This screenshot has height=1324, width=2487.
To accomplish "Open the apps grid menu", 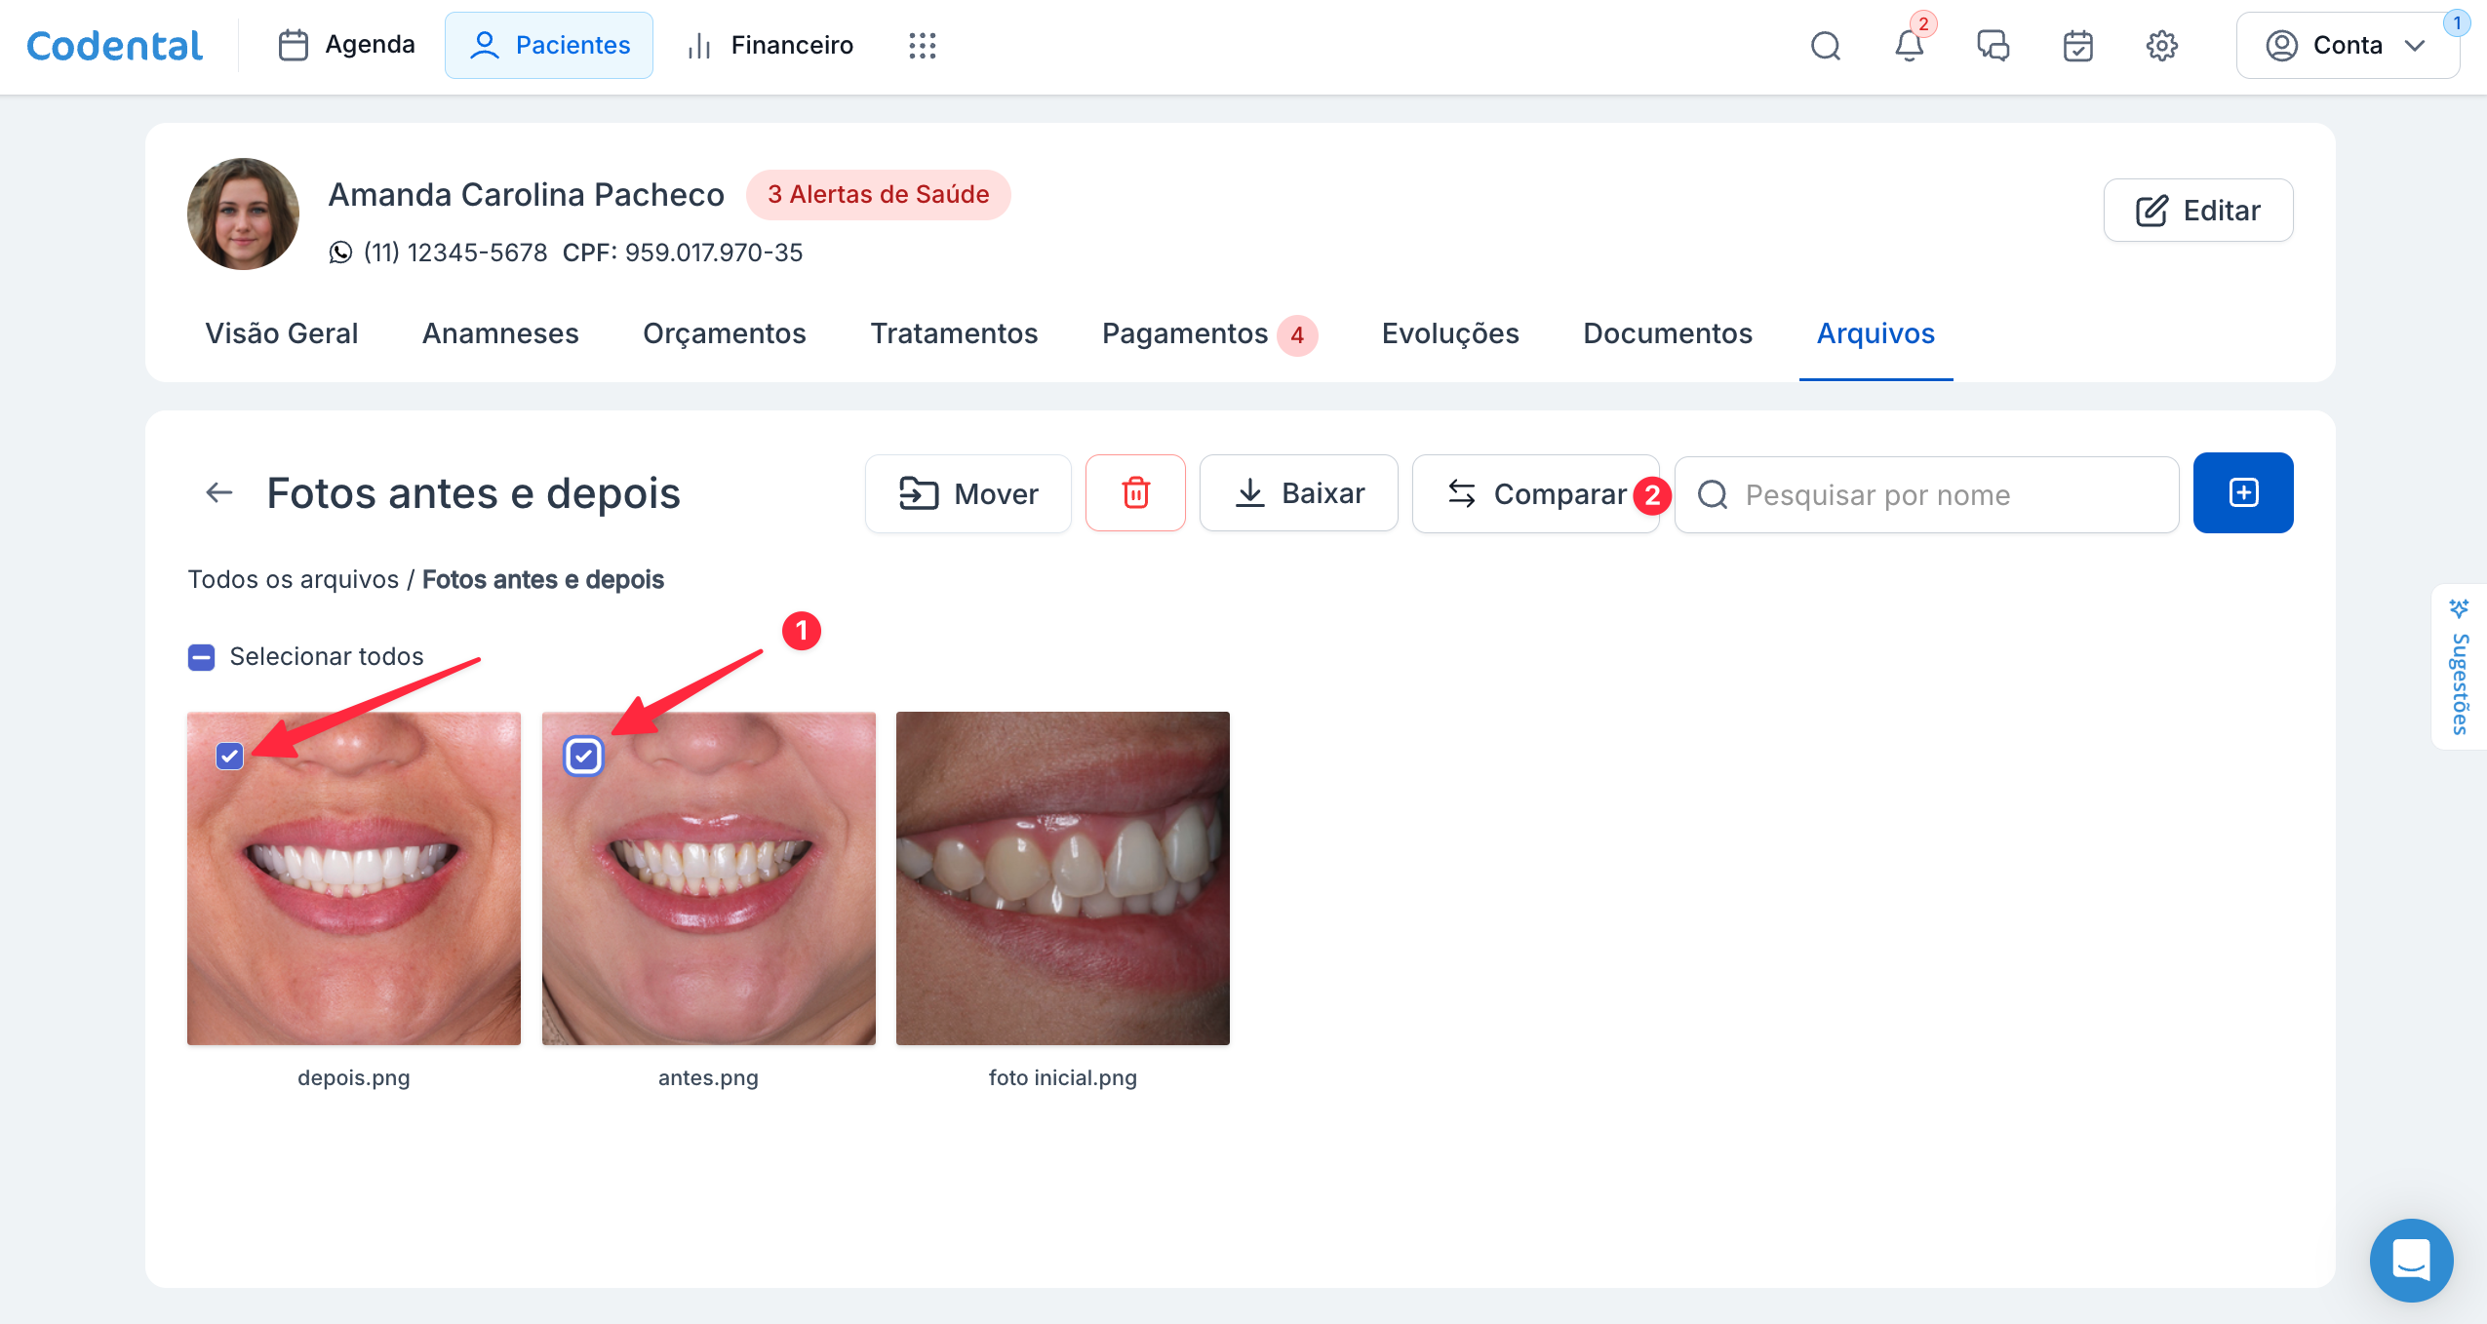I will [922, 45].
